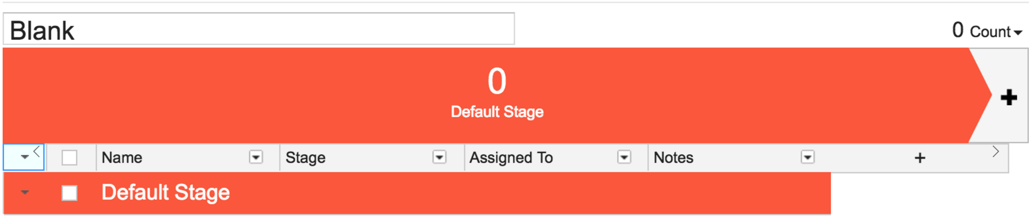The width and height of the screenshot is (1035, 222).
Task: Click the Notes column header
Action: point(673,158)
